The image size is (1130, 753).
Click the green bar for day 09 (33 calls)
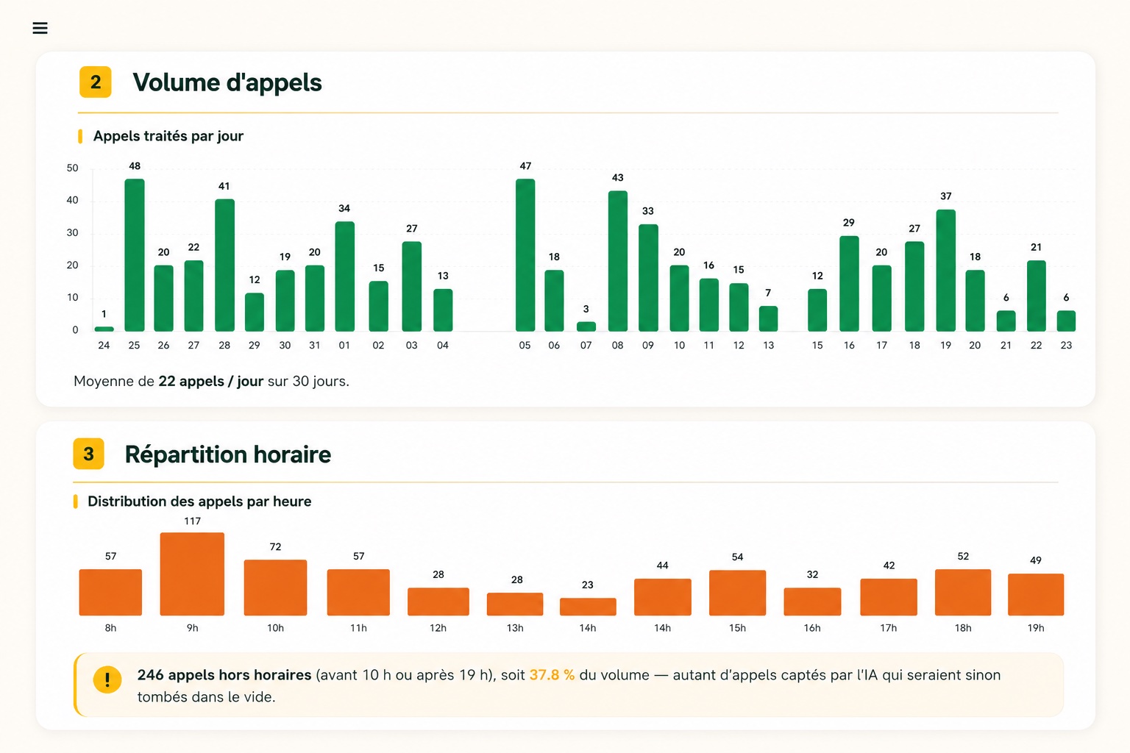(x=648, y=278)
